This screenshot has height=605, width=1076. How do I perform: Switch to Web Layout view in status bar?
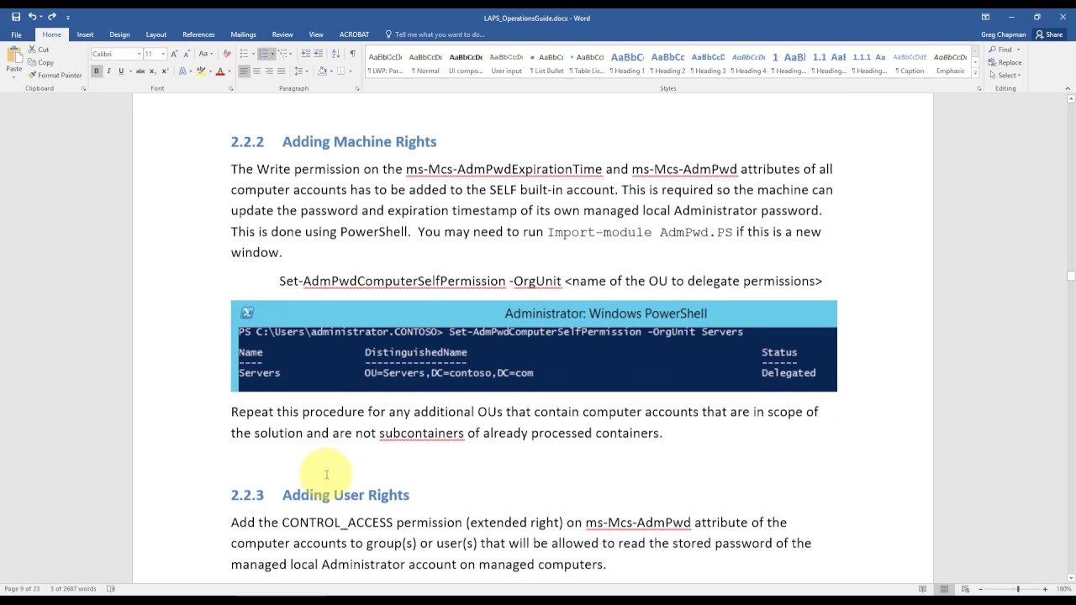pos(965,589)
